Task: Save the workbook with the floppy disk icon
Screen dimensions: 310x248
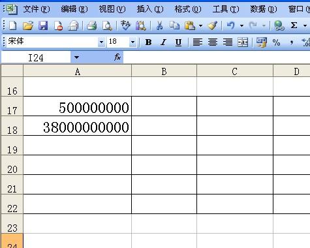Action: tap(43, 25)
